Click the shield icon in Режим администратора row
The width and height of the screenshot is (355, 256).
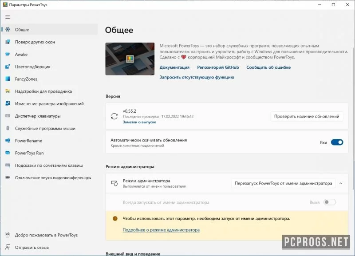coord(114,183)
